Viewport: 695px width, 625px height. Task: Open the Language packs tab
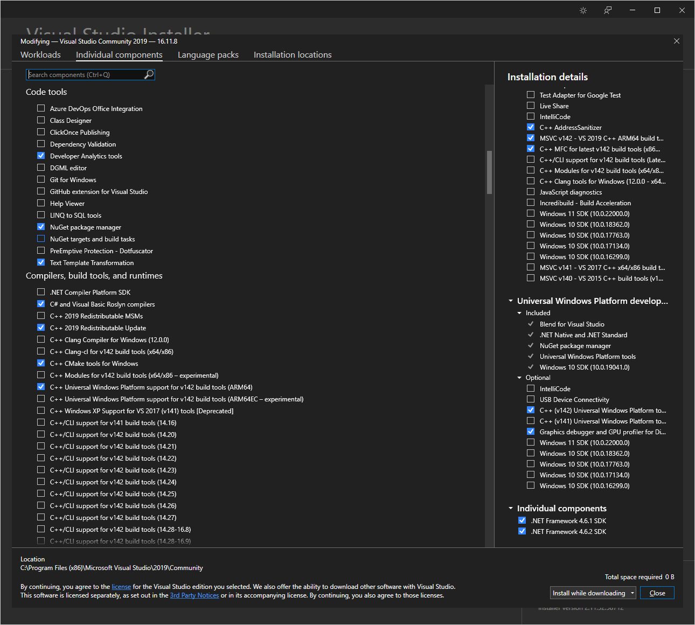pos(208,55)
